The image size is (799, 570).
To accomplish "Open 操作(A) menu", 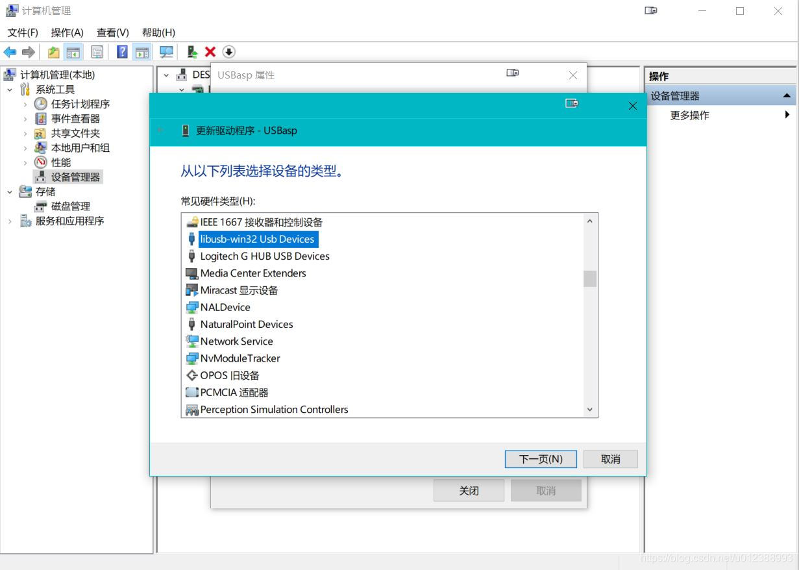I will (x=68, y=32).
